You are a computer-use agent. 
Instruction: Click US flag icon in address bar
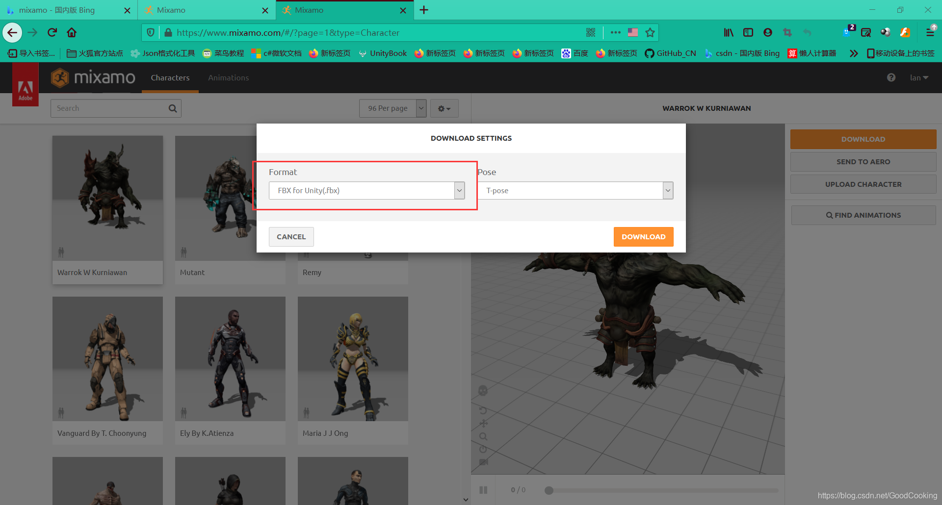point(633,33)
